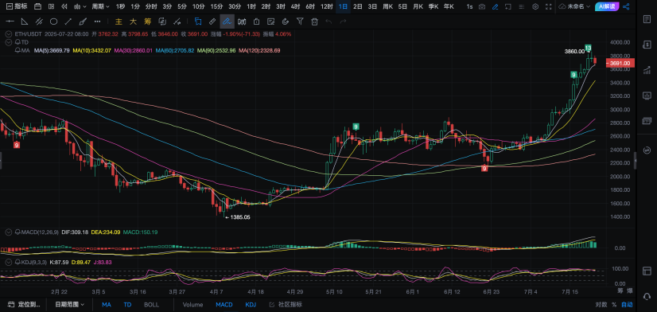This screenshot has width=657, height=312.
Task: Open the 周期 period dropdown
Action: 101,6
